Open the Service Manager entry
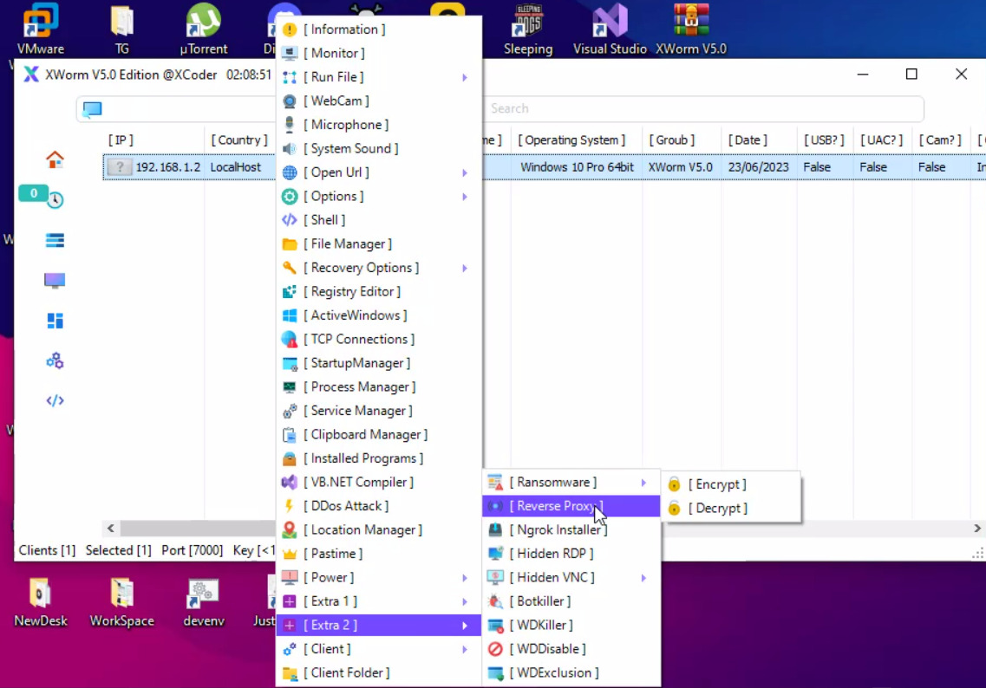This screenshot has height=688, width=986. (379, 411)
